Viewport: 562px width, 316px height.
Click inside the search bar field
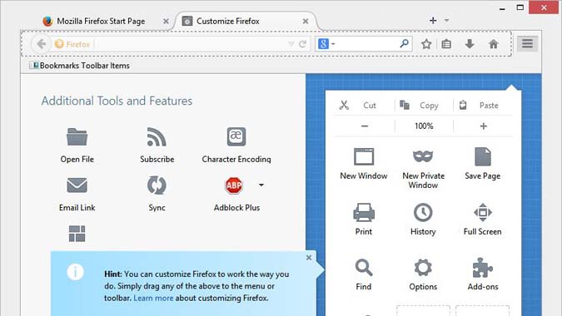coord(366,44)
